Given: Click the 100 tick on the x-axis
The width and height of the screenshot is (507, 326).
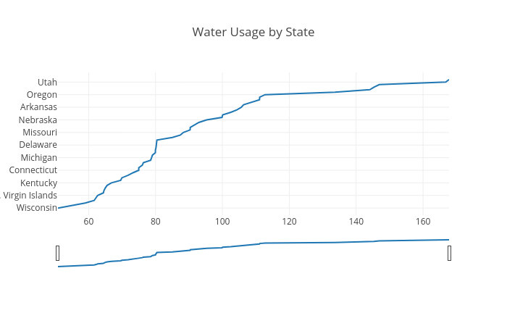Looking at the screenshot, I should [x=222, y=221].
